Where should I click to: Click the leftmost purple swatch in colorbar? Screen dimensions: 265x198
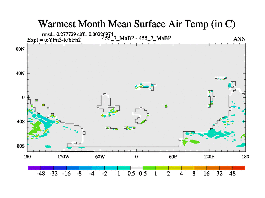34,168
